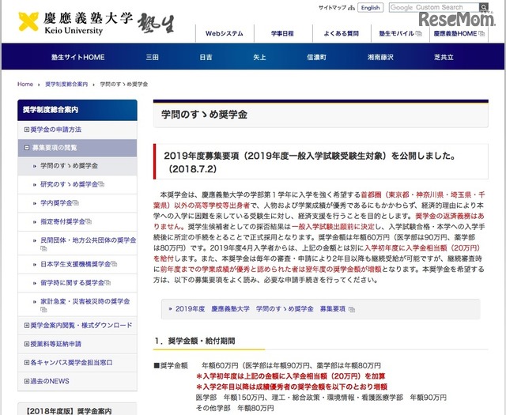Click the Keio University crest logo
The height and width of the screenshot is (415, 506).
[x=29, y=23]
